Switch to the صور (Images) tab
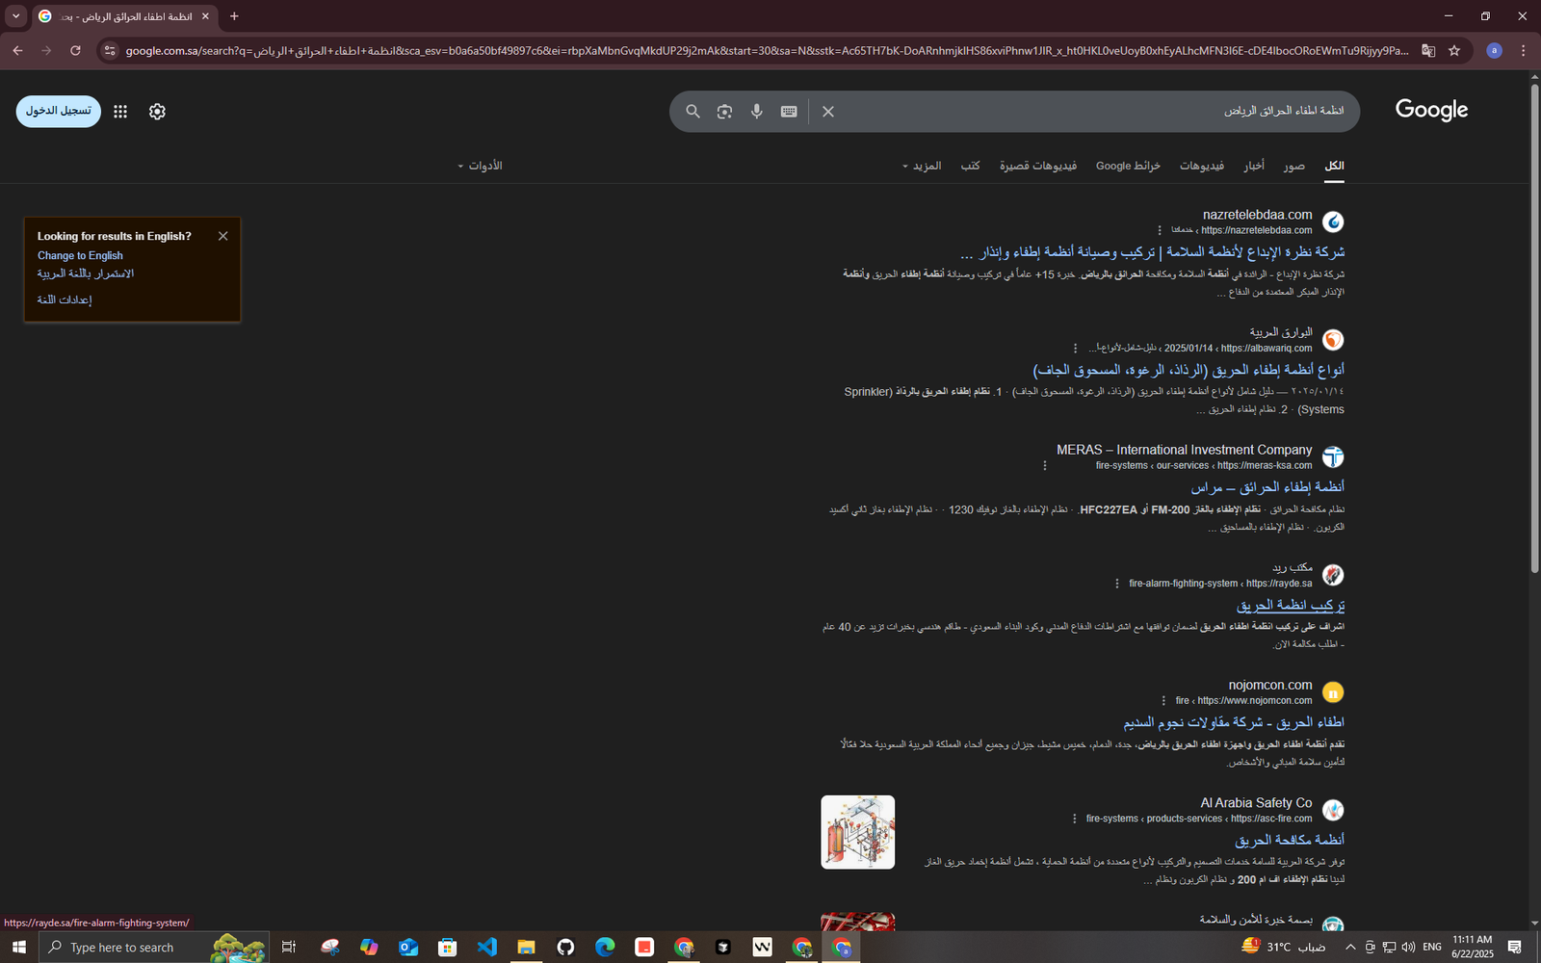This screenshot has width=1541, height=963. [1294, 166]
